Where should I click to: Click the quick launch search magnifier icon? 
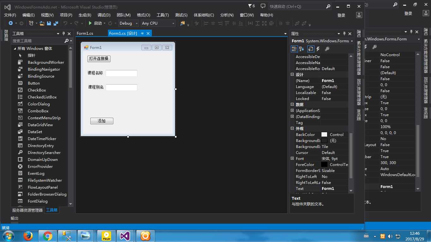pos(328,6)
